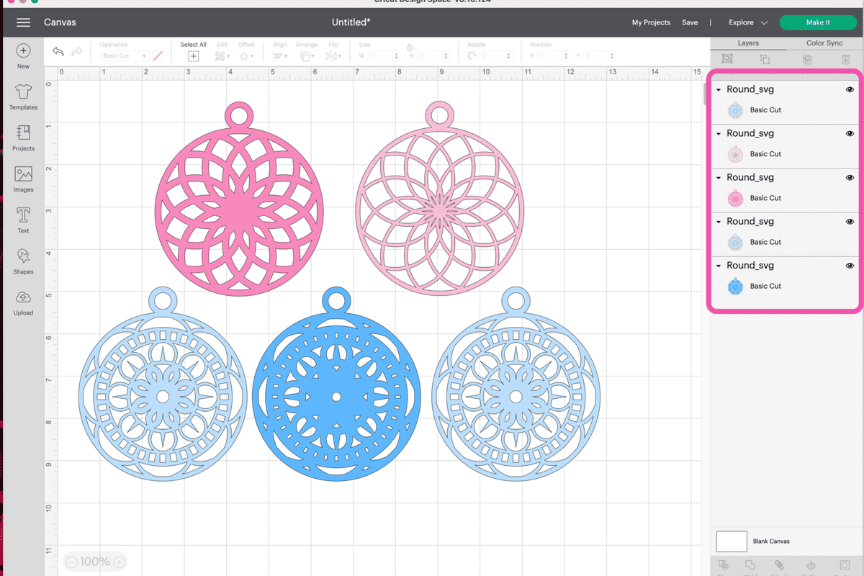Screen dimensions: 864x576
Task: Open the Shapes tool
Action: [23, 261]
